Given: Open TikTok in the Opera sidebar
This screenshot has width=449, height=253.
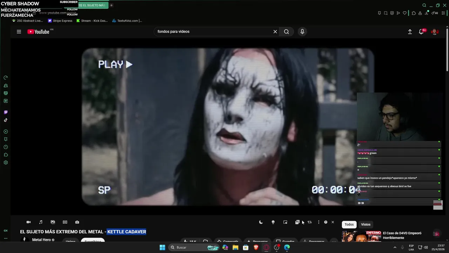Looking at the screenshot, I should [6, 120].
